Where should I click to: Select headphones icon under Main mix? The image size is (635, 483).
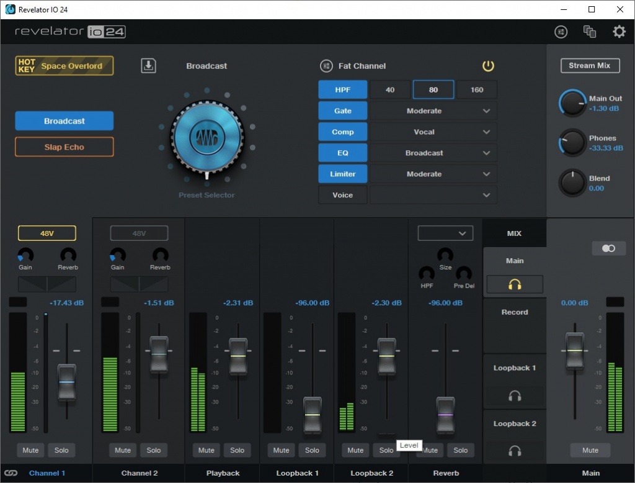click(x=515, y=285)
